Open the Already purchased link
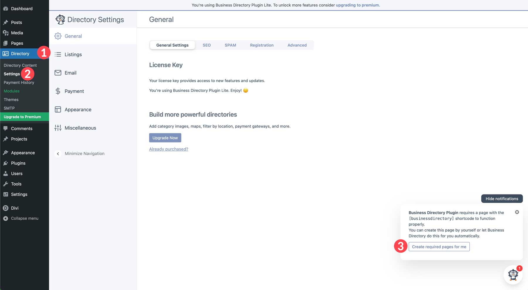The width and height of the screenshot is (528, 290). (x=168, y=149)
